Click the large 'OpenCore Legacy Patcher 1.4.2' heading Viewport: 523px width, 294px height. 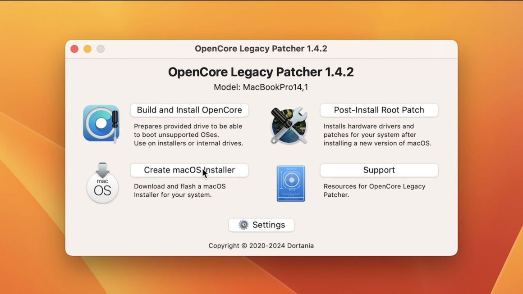pyautogui.click(x=261, y=72)
